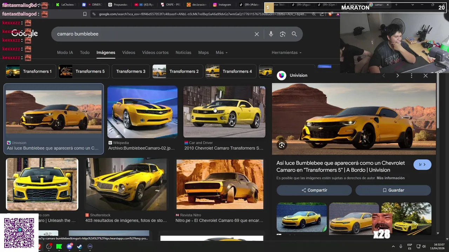
Task: Select the Imágenes tab
Action: pos(106,52)
